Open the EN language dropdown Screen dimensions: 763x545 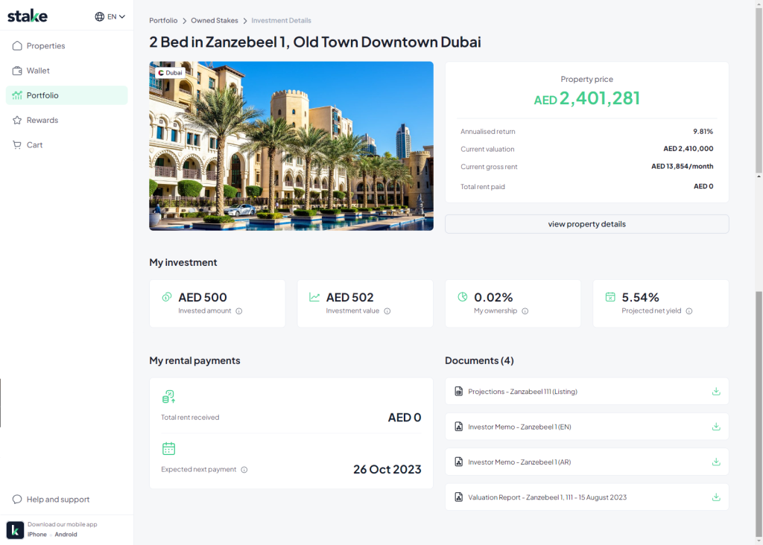110,16
